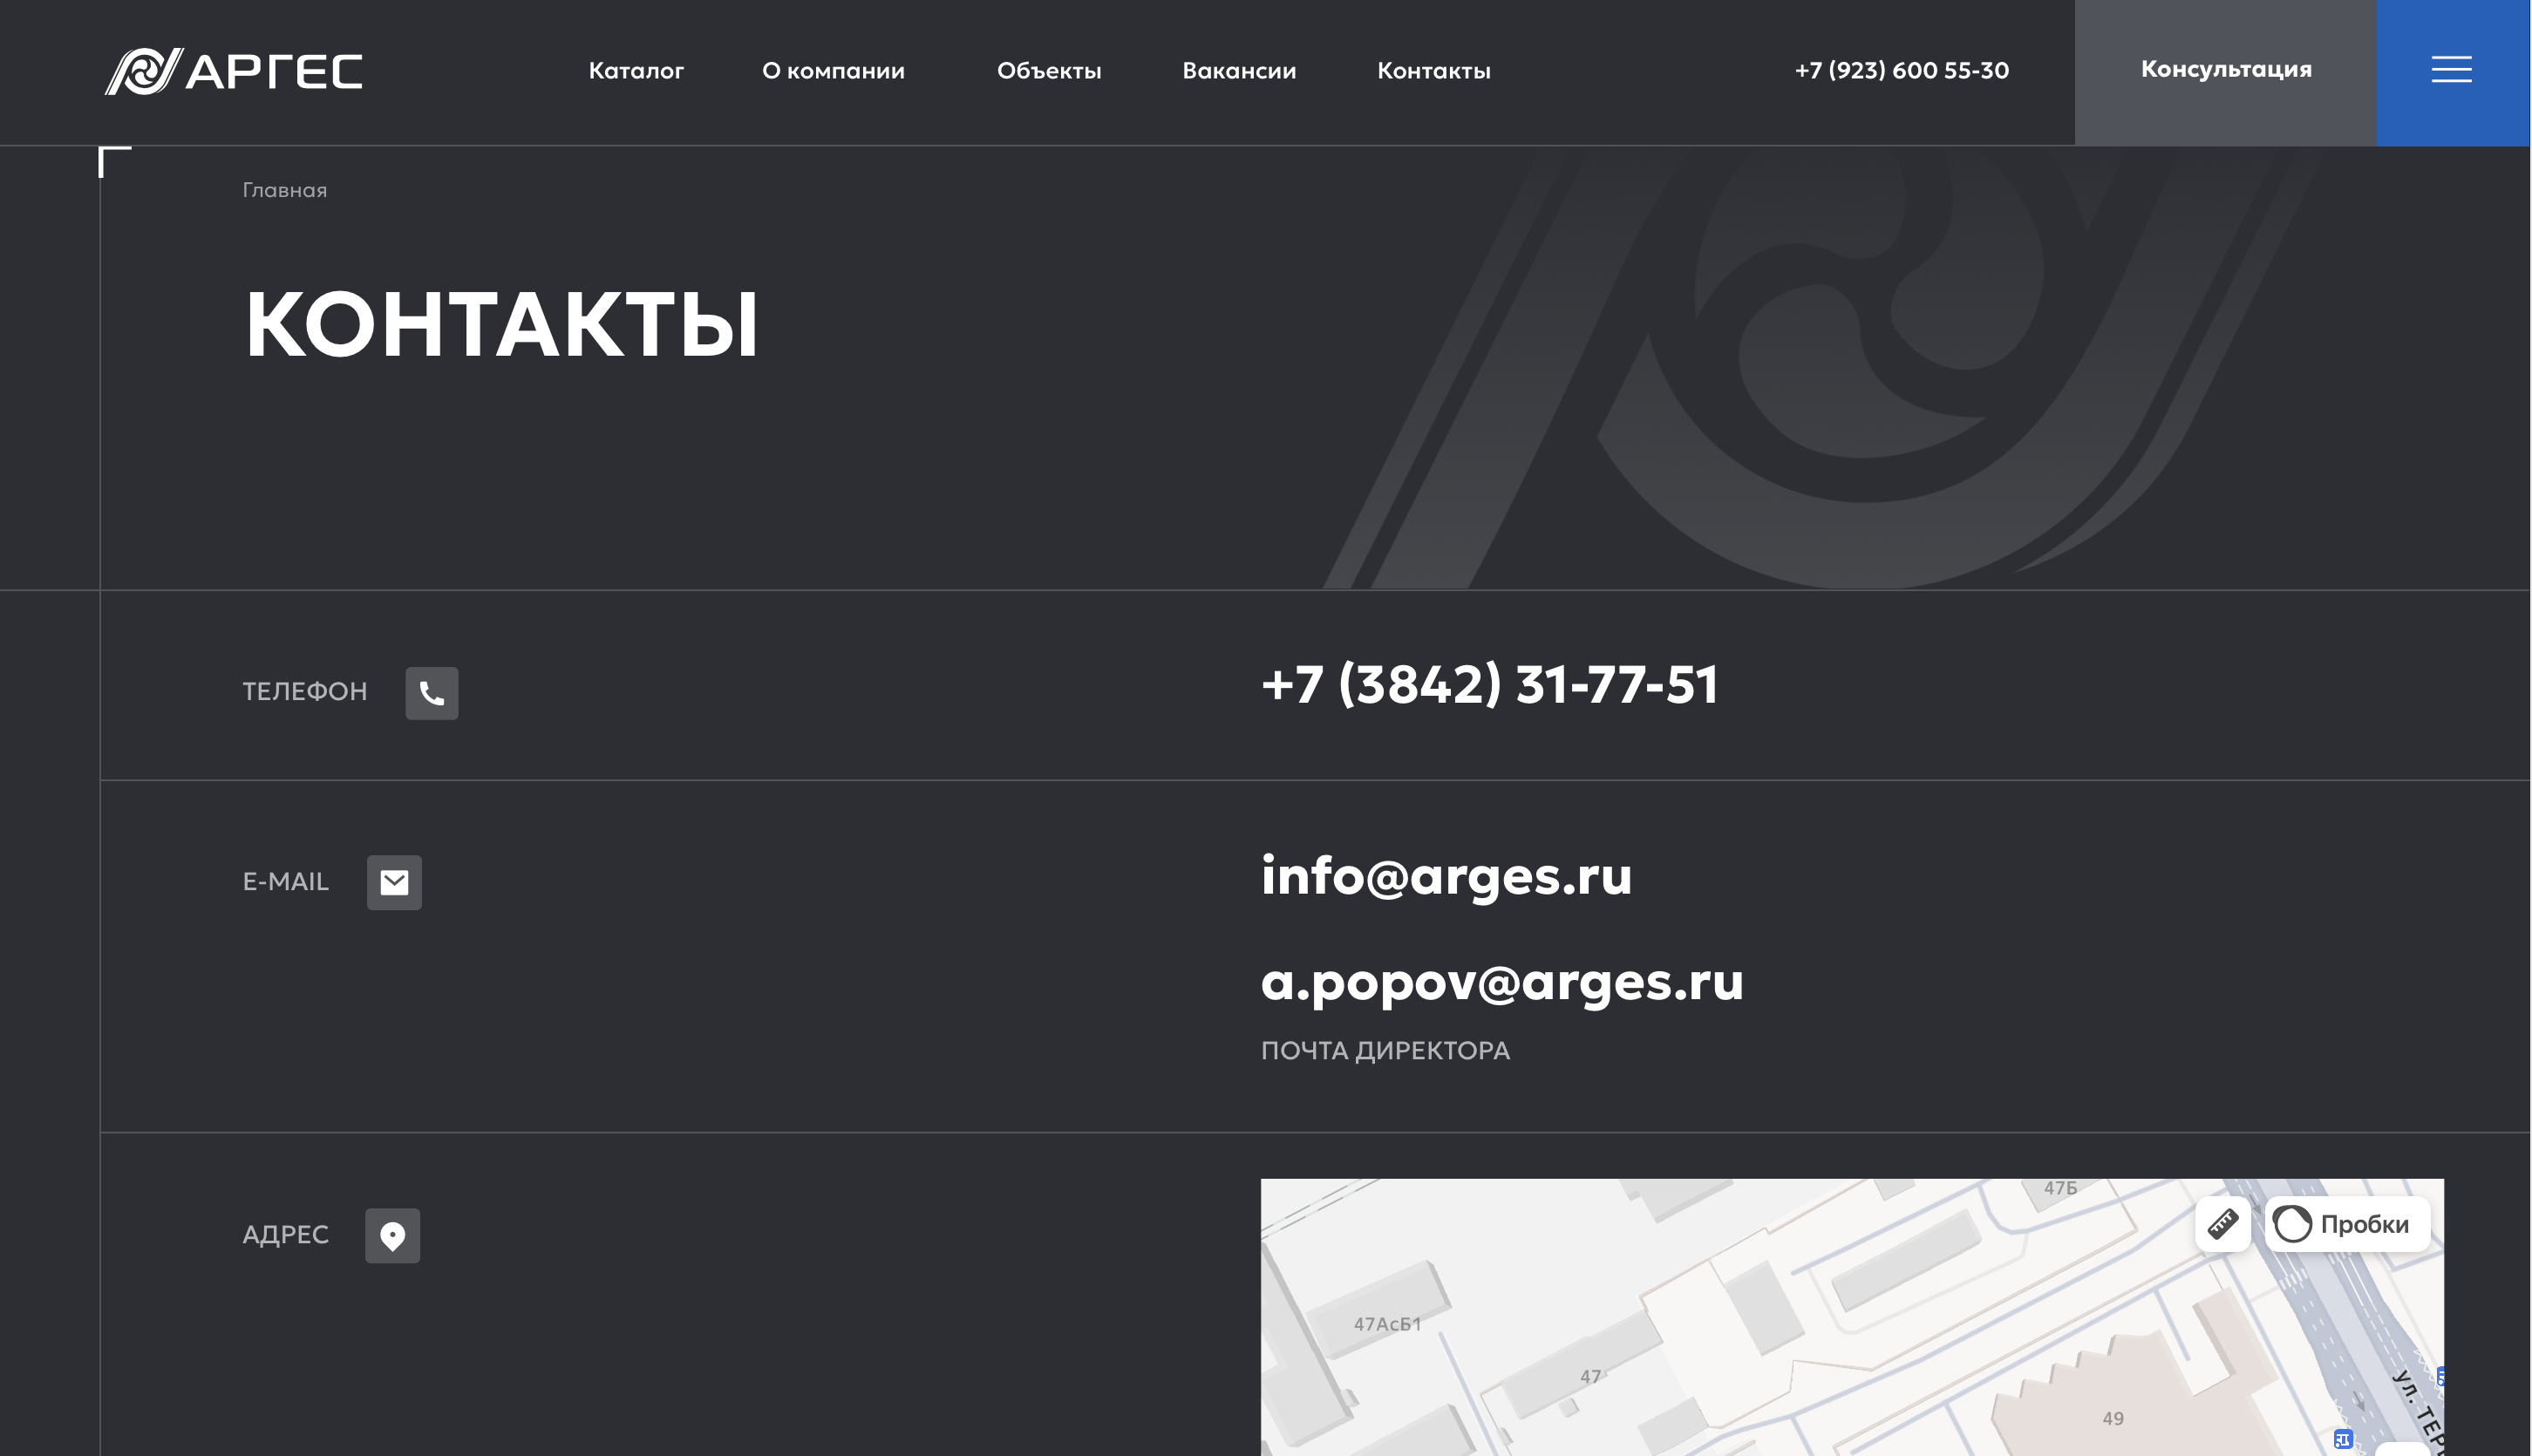Click the АДРЕС label

[x=285, y=1235]
